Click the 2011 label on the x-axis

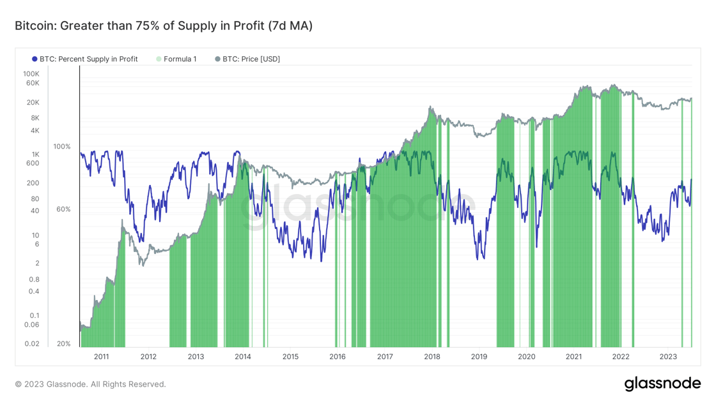click(x=102, y=357)
